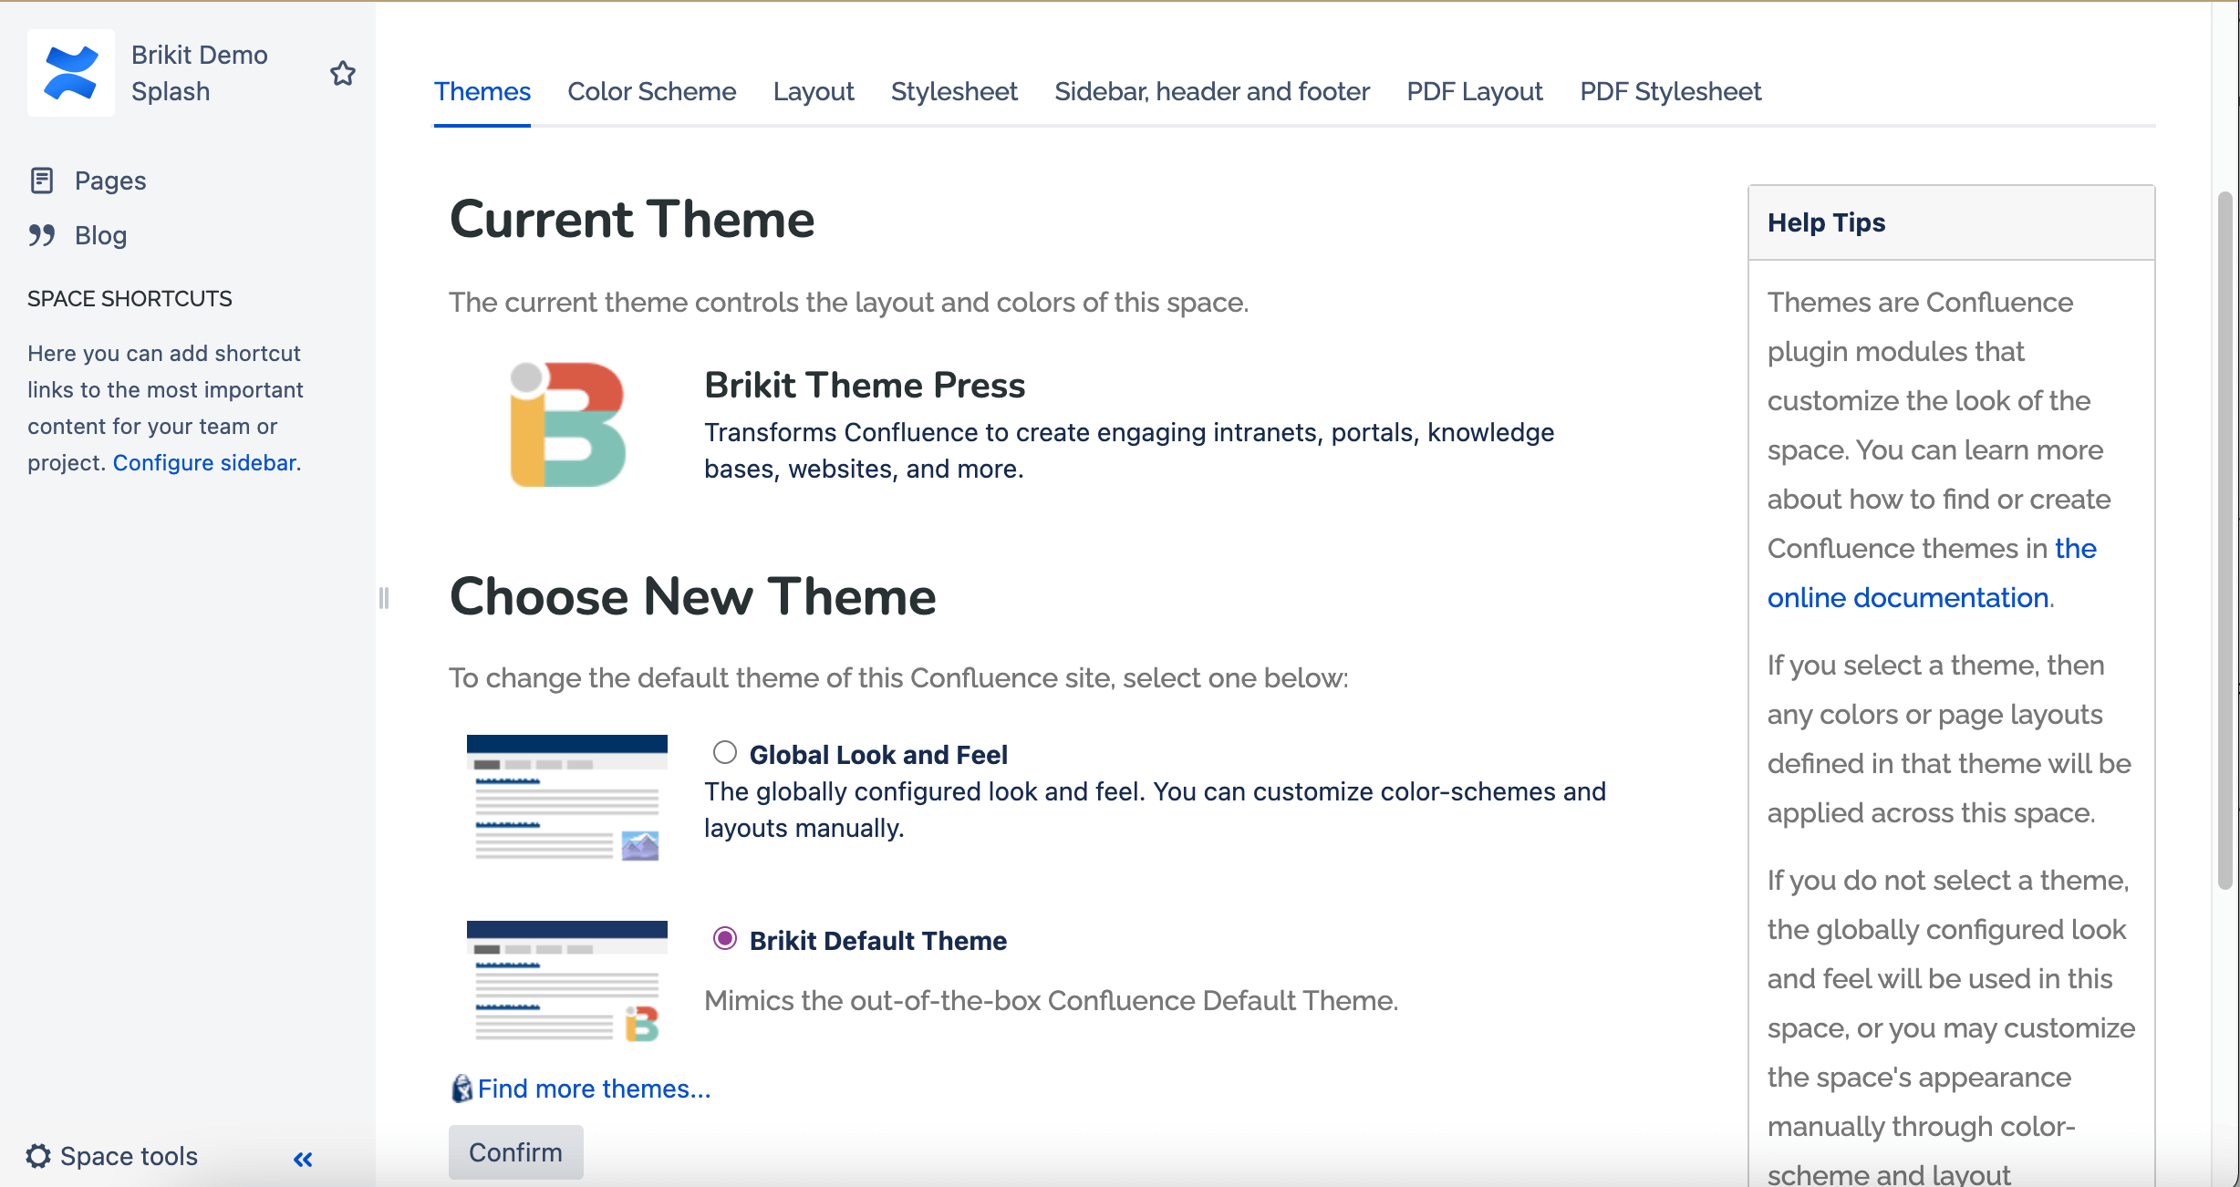The height and width of the screenshot is (1187, 2240).
Task: Open the PDF Stylesheet tab
Action: click(x=1671, y=91)
